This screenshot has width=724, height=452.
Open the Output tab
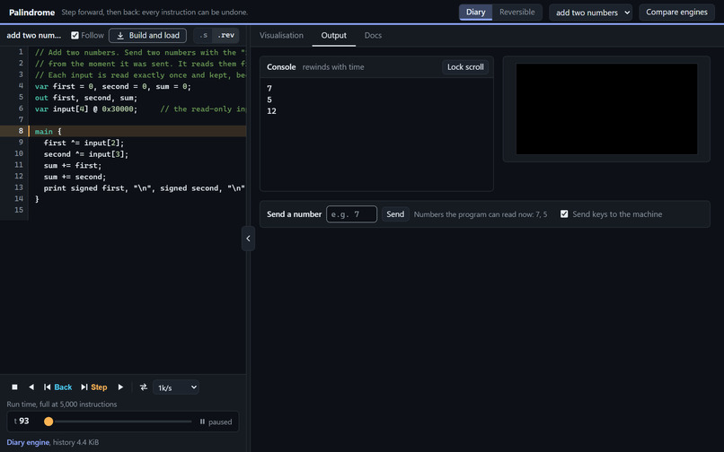coord(334,35)
